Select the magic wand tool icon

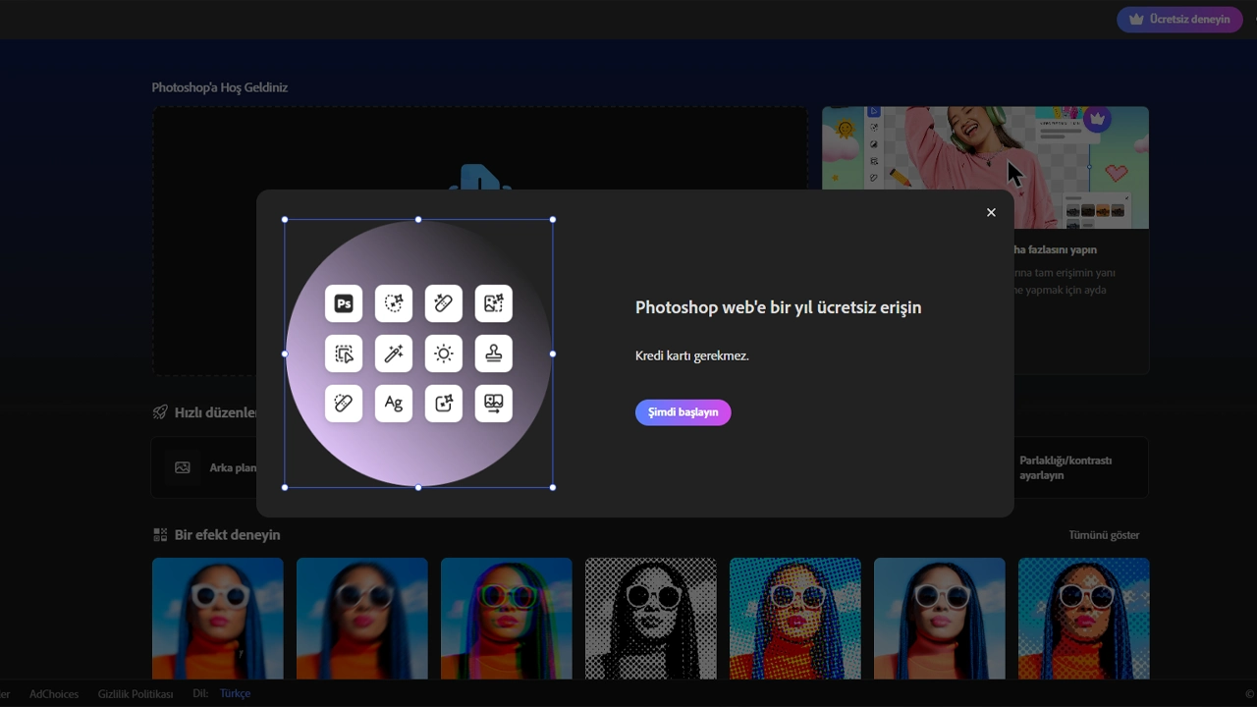(394, 353)
